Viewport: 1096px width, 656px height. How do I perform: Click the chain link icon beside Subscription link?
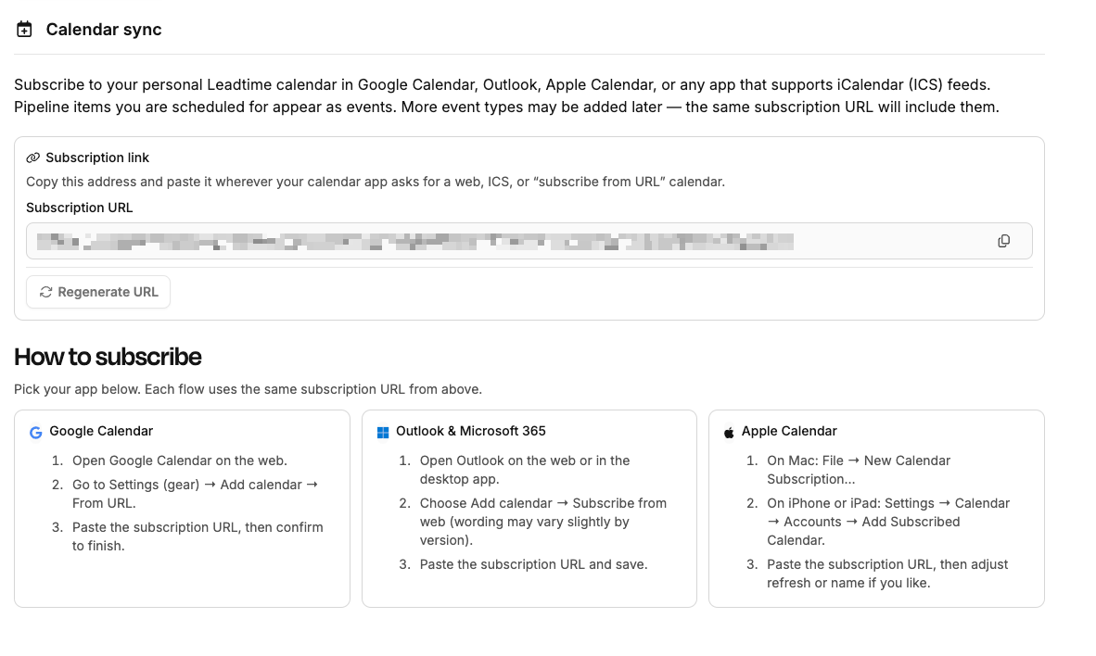point(33,158)
